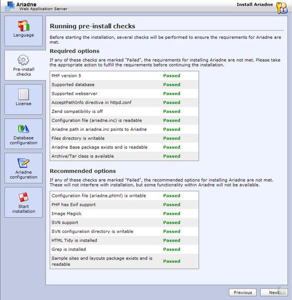Click the Previous button
The width and height of the screenshot is (292, 300).
(x=243, y=292)
